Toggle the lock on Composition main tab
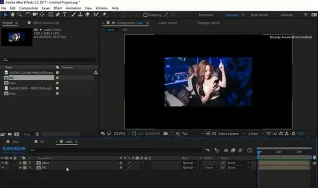 (x=114, y=22)
